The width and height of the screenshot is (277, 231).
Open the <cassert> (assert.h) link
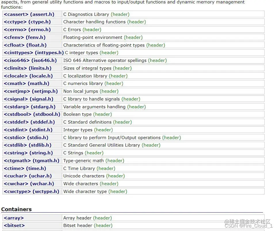tap(29, 14)
